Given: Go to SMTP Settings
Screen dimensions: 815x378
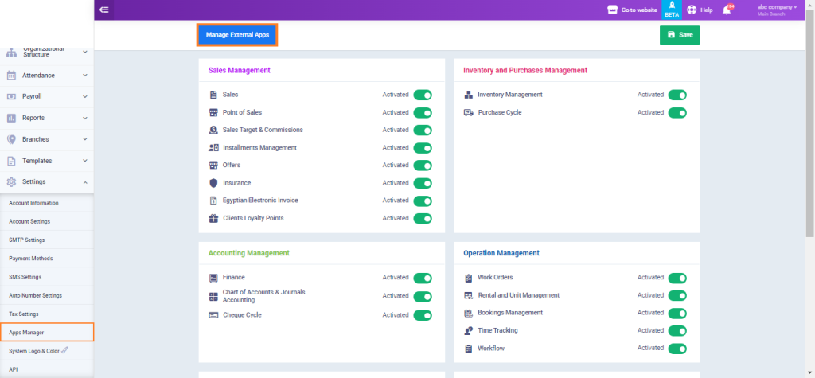Looking at the screenshot, I should coord(47,240).
